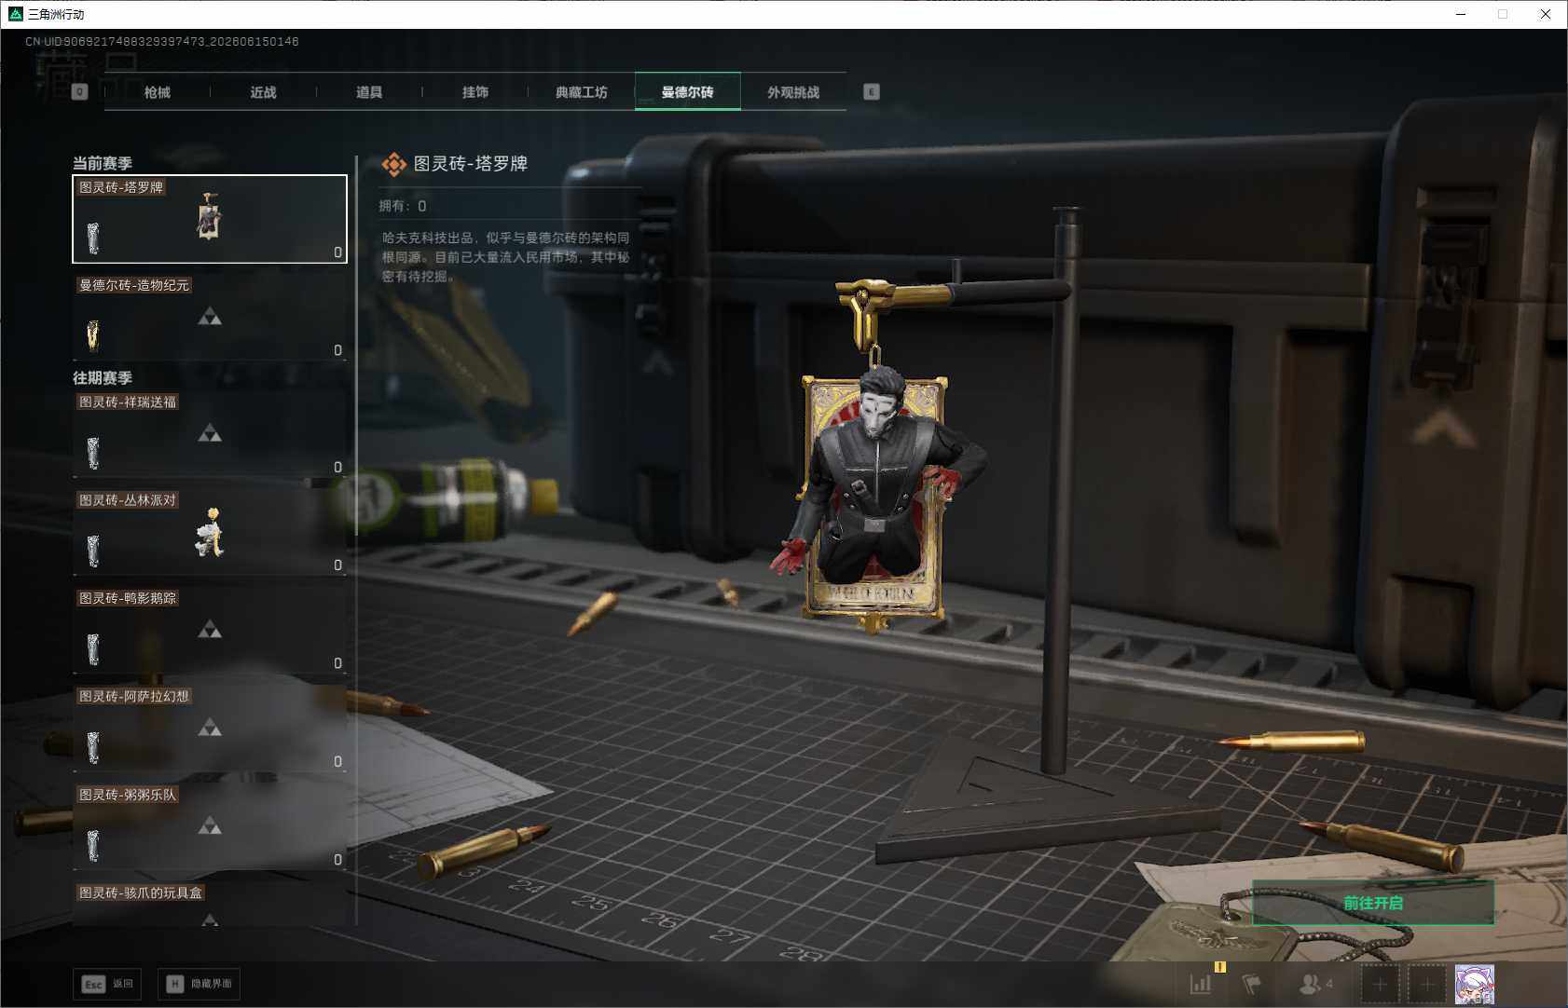Select the 图灵砖-鸭影鹅踪 item card

click(x=210, y=631)
